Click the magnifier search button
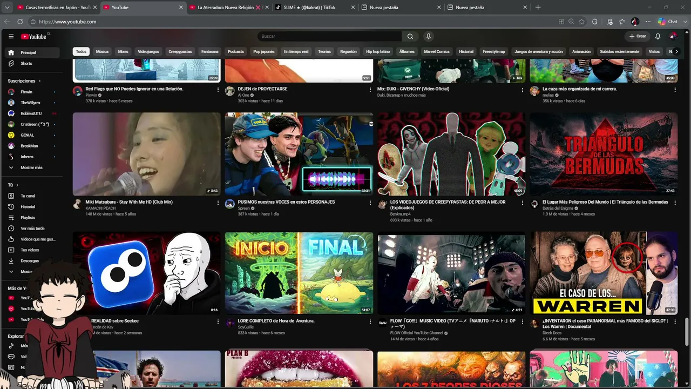This screenshot has width=691, height=389. coord(410,36)
